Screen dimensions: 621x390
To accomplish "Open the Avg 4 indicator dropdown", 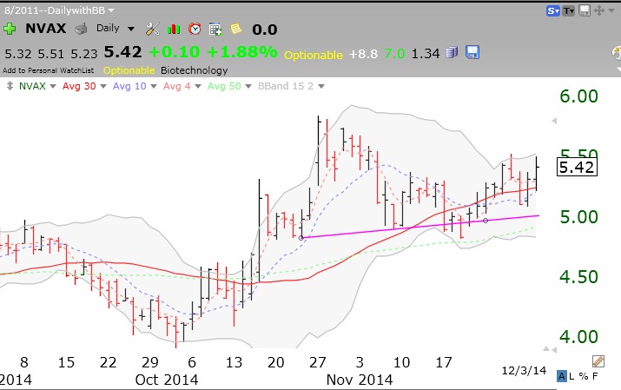I will pyautogui.click(x=198, y=86).
